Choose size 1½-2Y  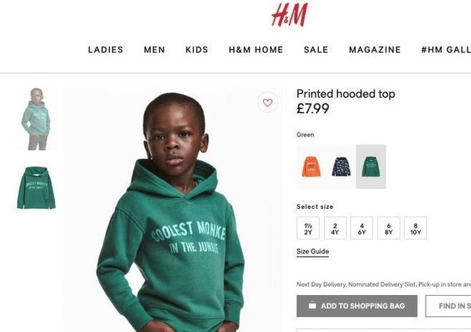click(308, 228)
